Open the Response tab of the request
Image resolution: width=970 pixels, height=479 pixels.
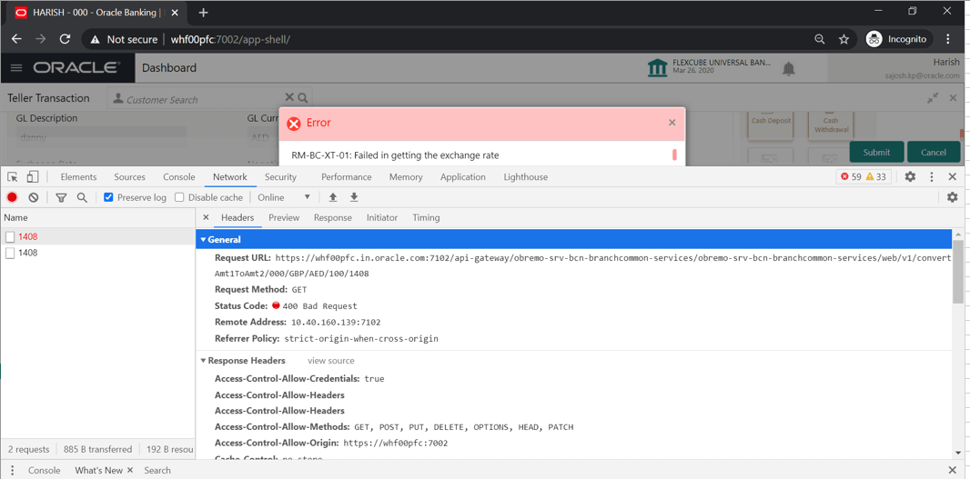pyautogui.click(x=333, y=217)
